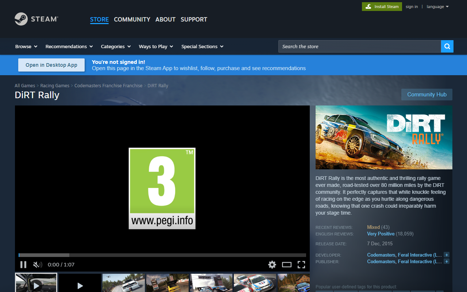This screenshot has width=467, height=292.
Task: Expand the Ways to Play menu
Action: pyautogui.click(x=156, y=46)
